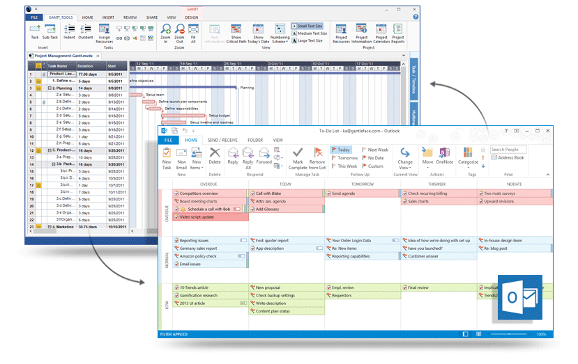Forward the selected Outlook item
This screenshot has height=364, width=578.
[264, 156]
